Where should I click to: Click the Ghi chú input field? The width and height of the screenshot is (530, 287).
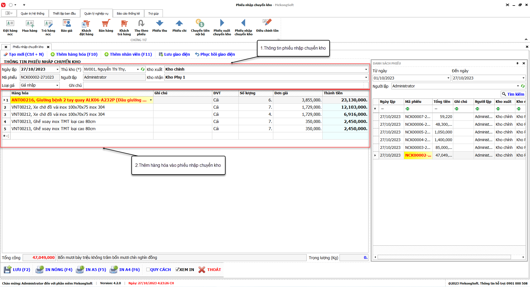(224, 85)
